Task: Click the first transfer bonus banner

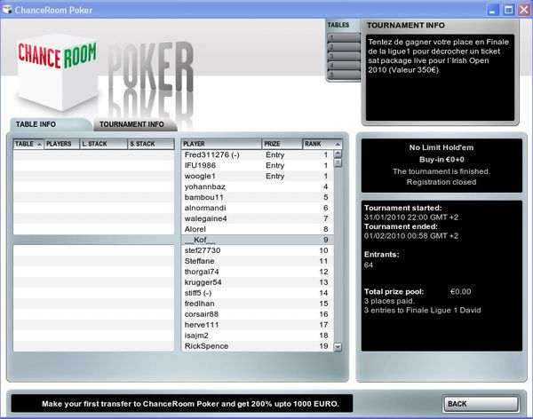Action: (182, 404)
